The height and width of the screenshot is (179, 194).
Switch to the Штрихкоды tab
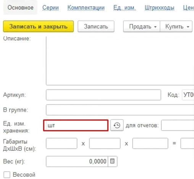tap(159, 8)
